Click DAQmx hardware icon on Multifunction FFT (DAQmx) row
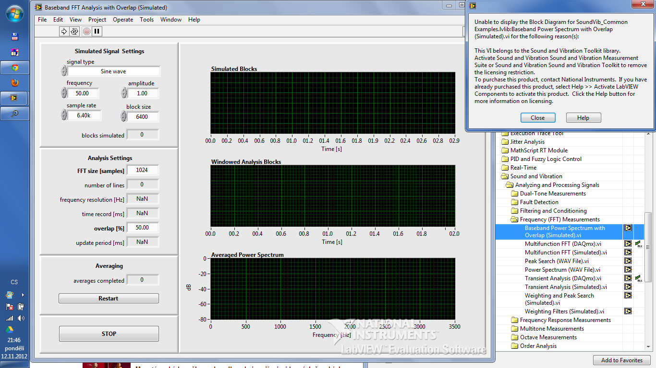 639,244
